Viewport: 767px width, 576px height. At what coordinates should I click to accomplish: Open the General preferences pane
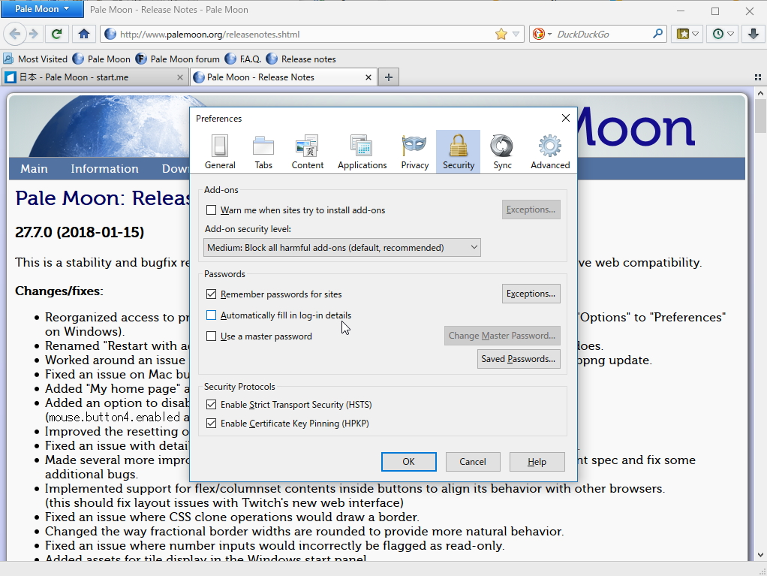220,152
